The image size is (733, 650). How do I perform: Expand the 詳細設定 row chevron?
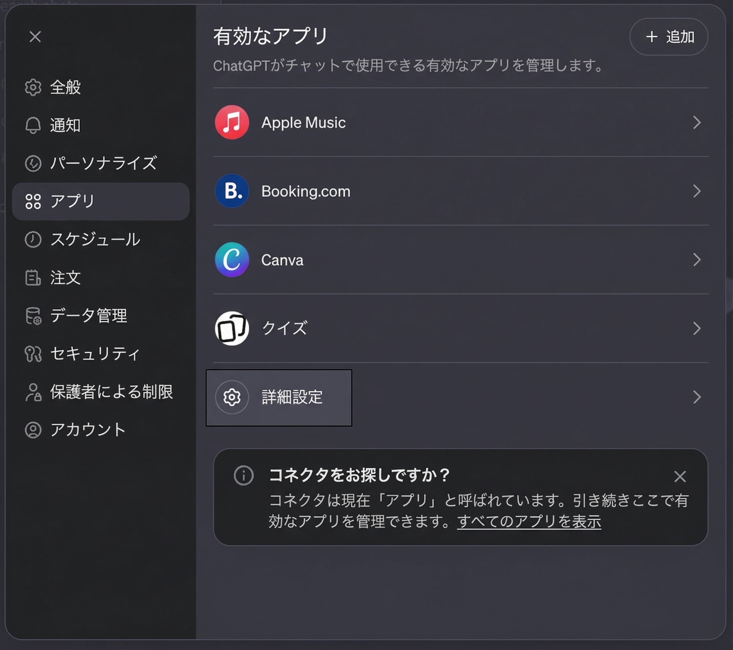[696, 397]
